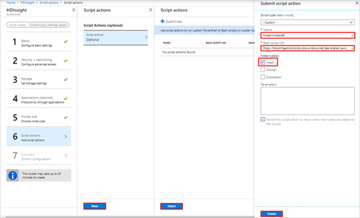Screen dimensions: 360x218
Task: Click green checkmark beside Security + networking
Action: (65, 61)
